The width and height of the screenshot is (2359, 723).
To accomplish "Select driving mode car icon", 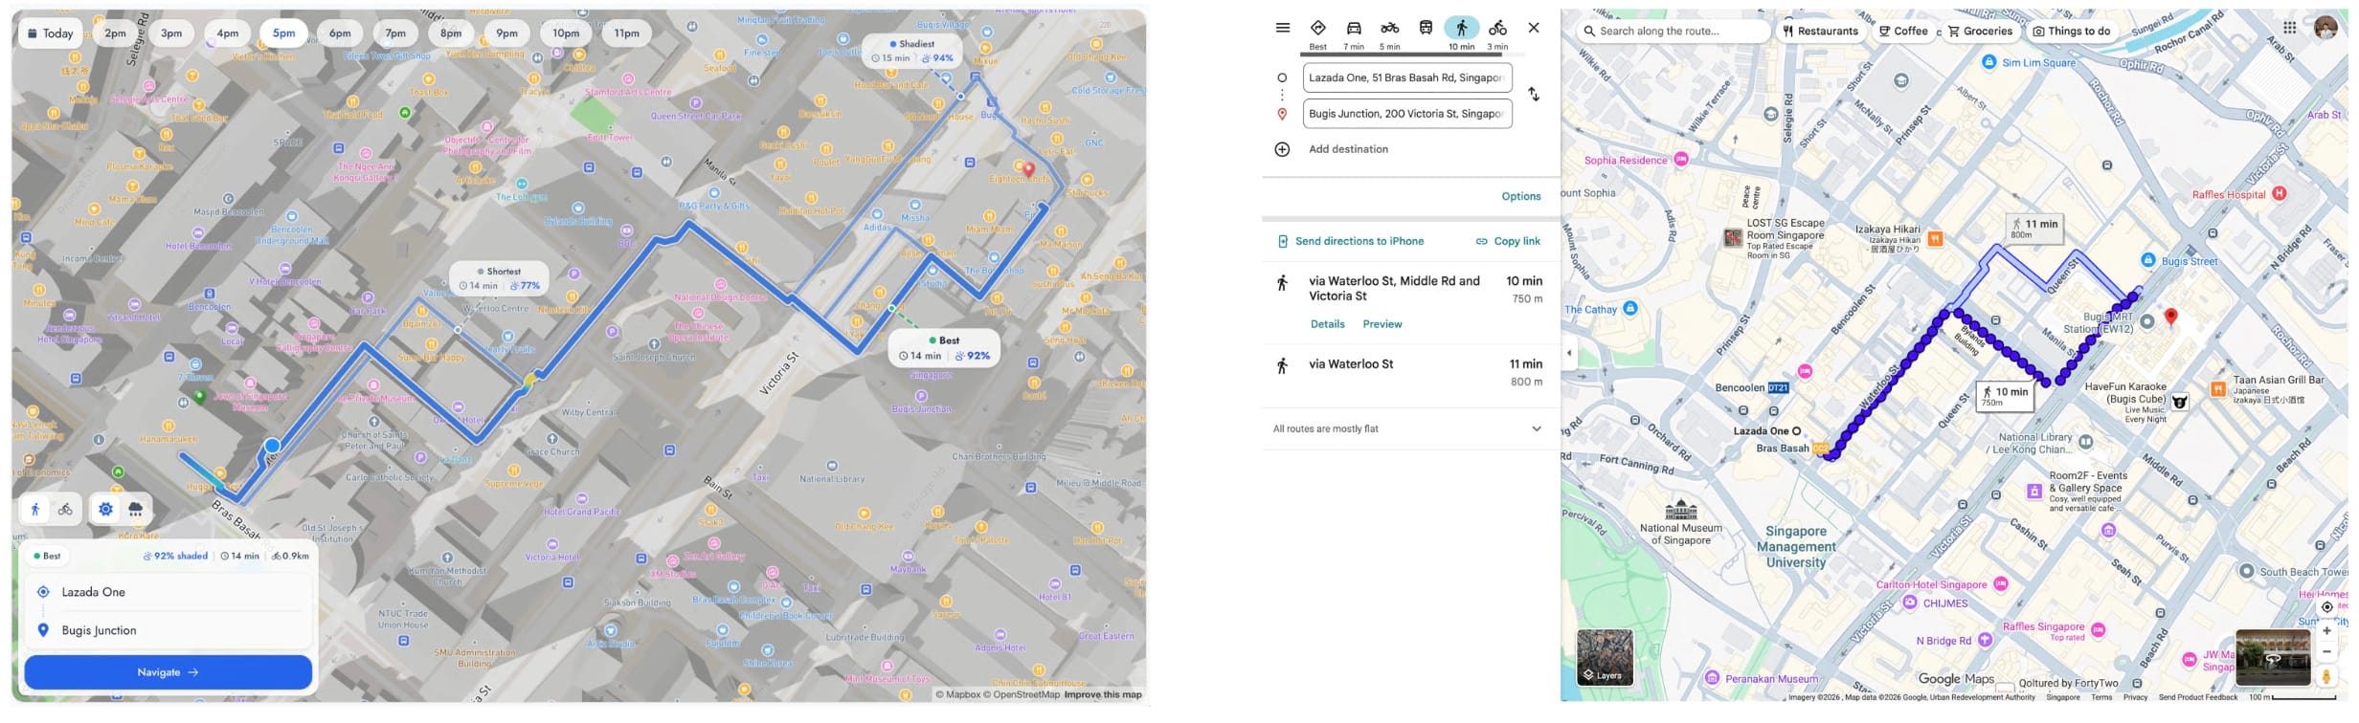I will coord(1353,29).
